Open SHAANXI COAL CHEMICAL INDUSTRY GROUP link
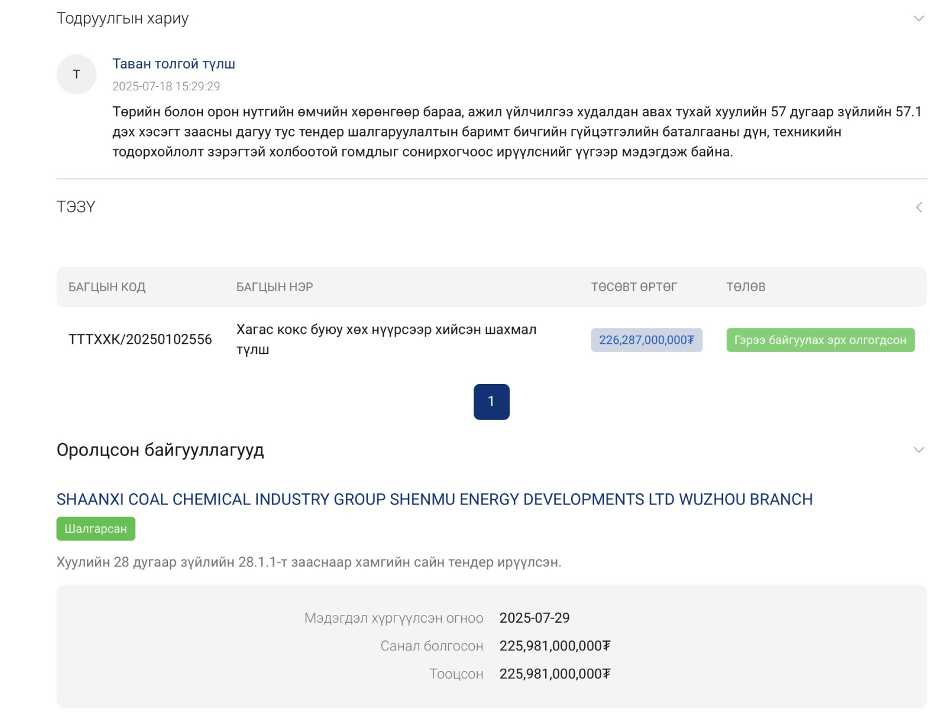Viewport: 946px width, 716px height. coord(435,499)
